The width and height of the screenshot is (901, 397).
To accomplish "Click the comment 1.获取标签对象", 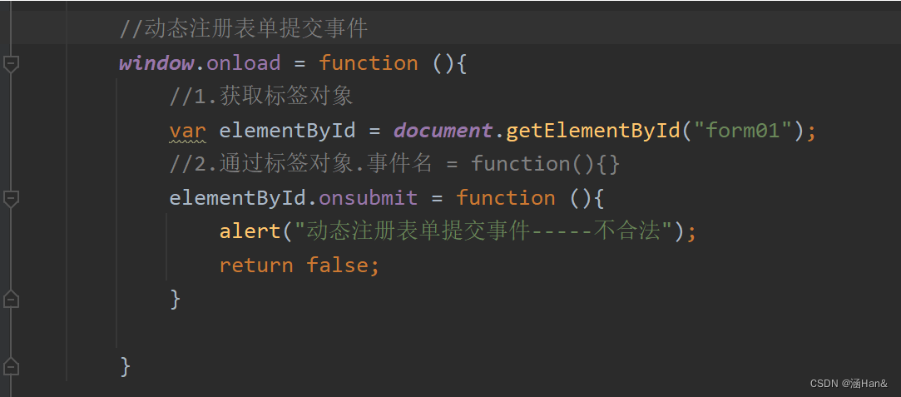I will point(261,97).
